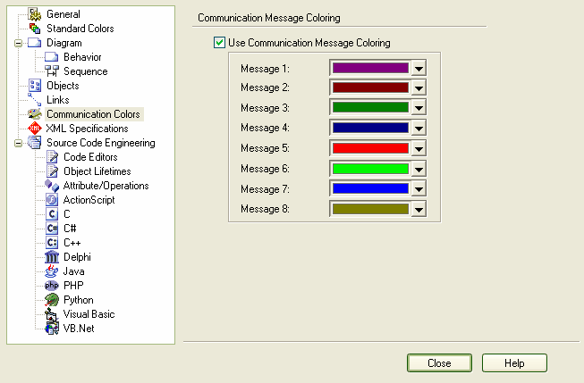The height and width of the screenshot is (383, 584).
Task: Select XML Specifications tree item
Action: point(87,129)
